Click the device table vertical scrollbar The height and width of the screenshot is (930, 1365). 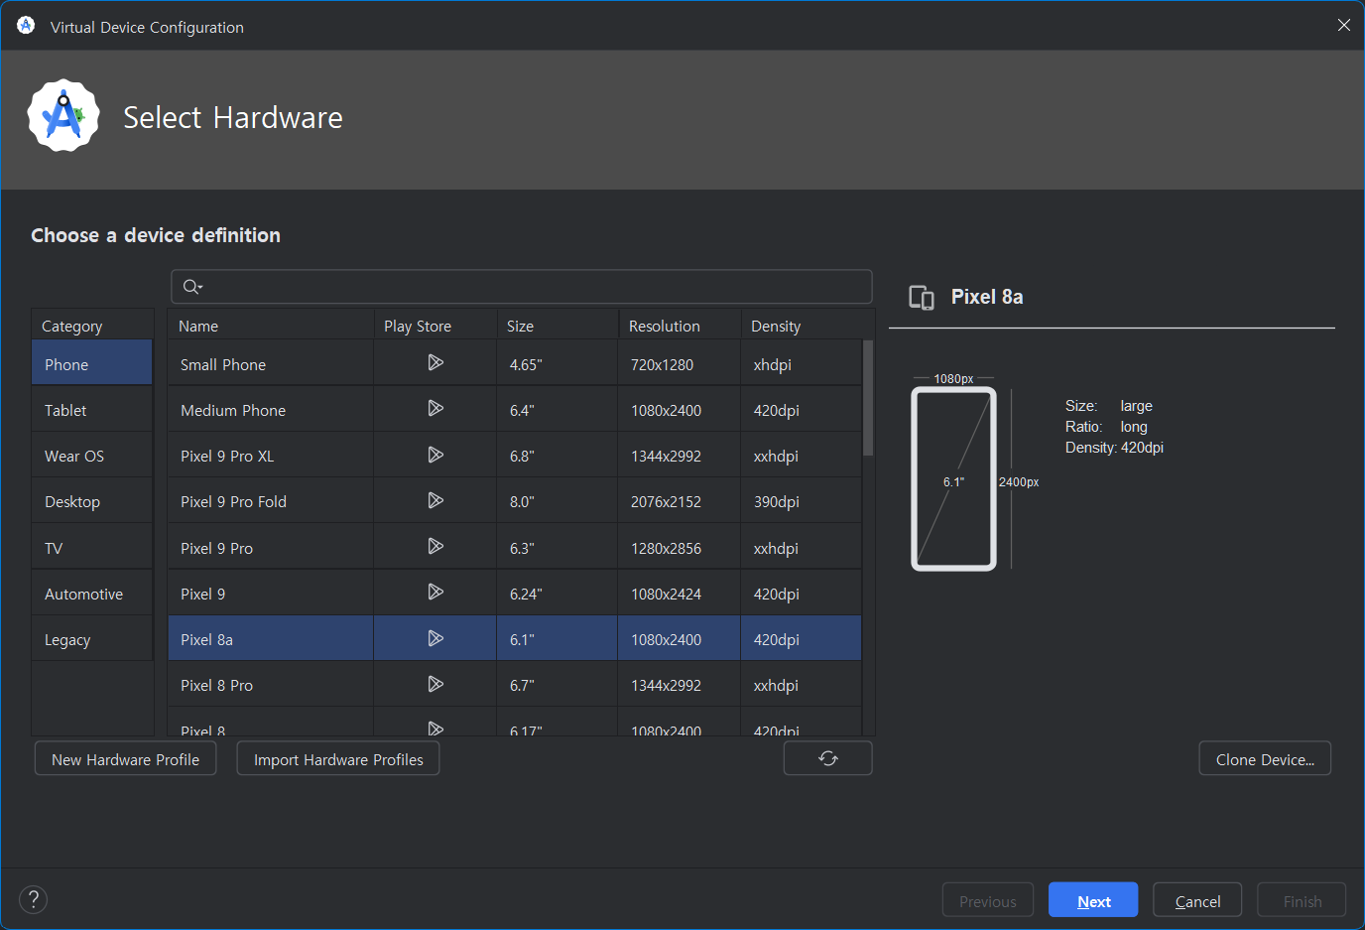[x=868, y=398]
